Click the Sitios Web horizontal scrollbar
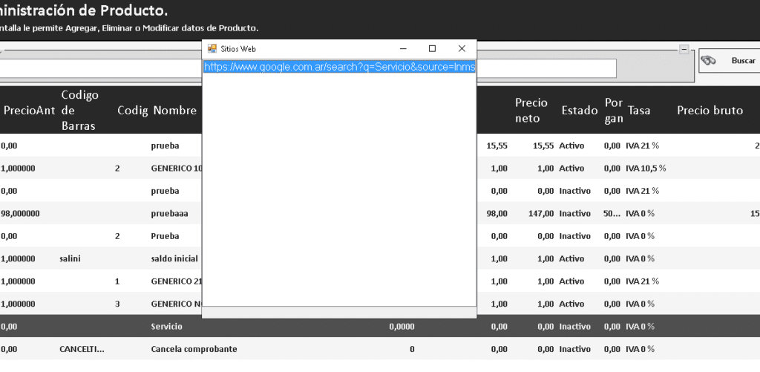 (338, 312)
